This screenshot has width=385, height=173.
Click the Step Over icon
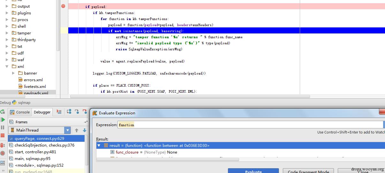click(x=69, y=112)
